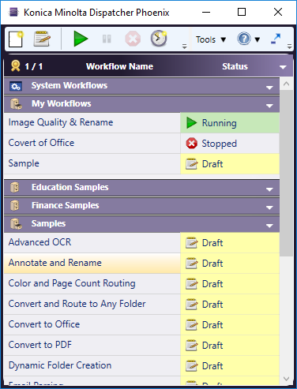Select the Covert of Office workflow

(x=92, y=143)
